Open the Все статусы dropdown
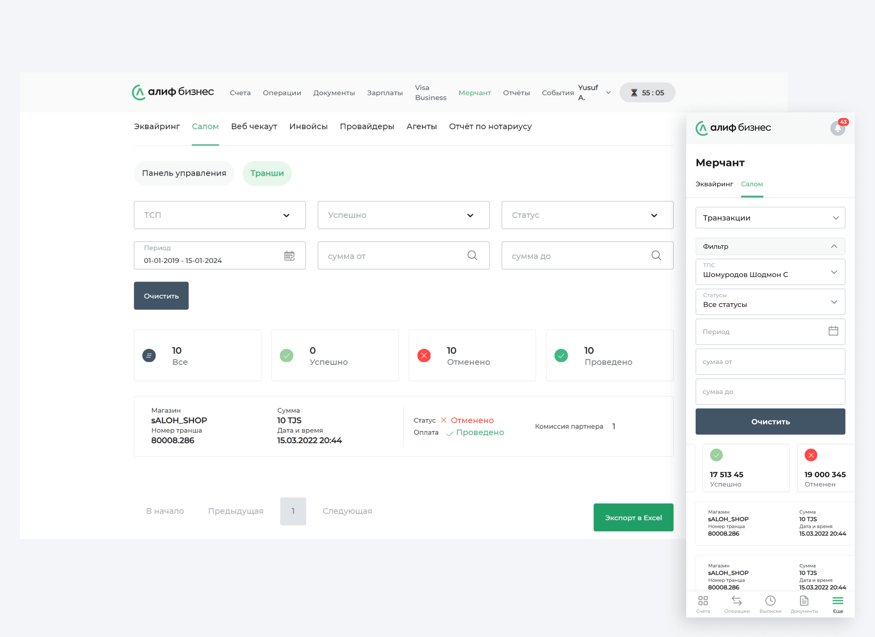 770,302
